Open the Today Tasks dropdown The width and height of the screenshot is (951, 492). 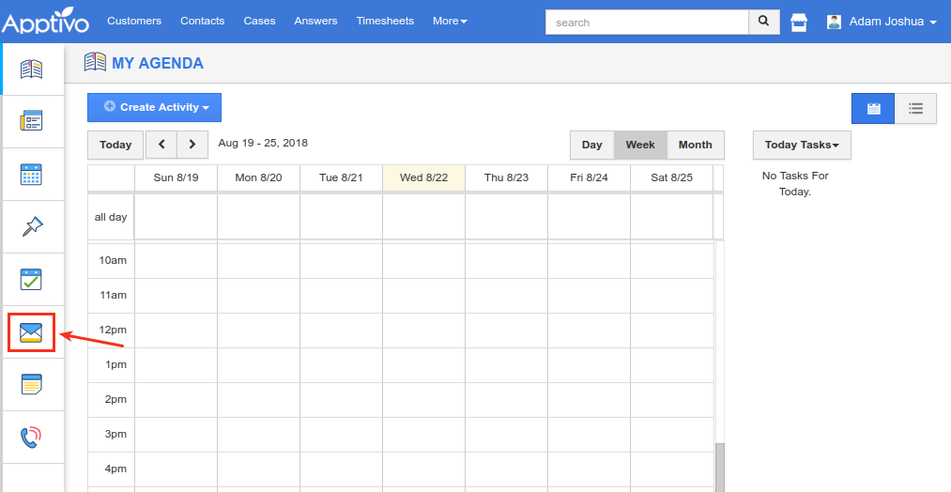click(801, 145)
